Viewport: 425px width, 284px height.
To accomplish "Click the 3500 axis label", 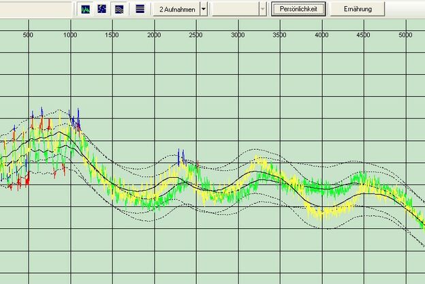I will [280, 35].
